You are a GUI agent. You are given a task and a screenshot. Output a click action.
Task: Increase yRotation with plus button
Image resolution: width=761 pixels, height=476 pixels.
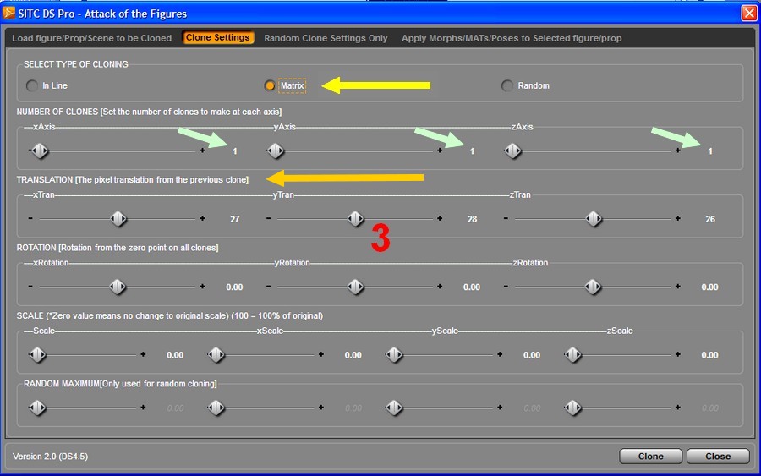pyautogui.click(x=440, y=287)
